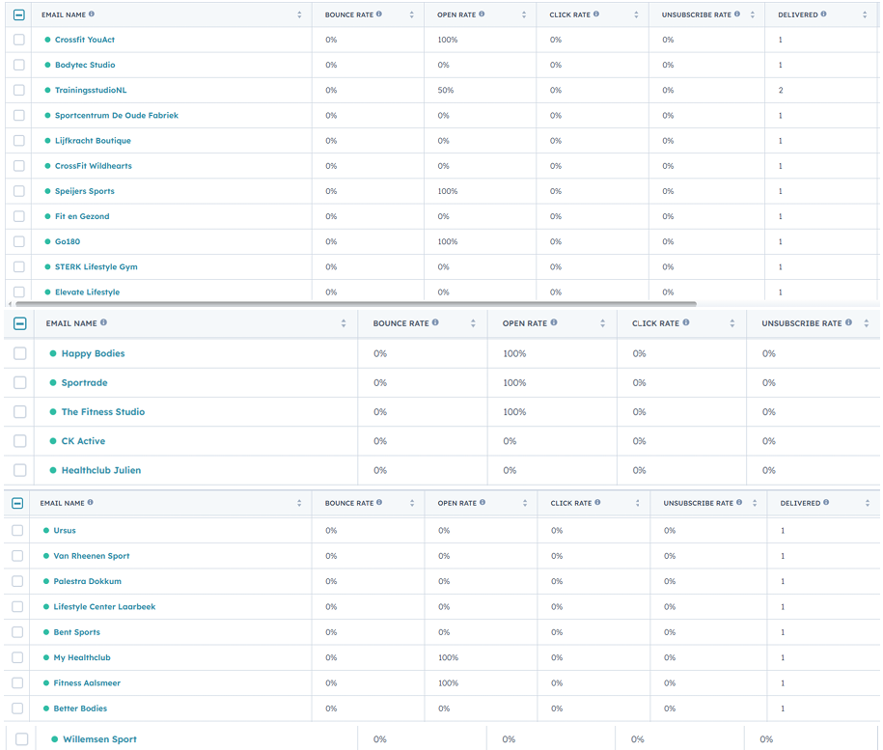Open the Bent Sports email
This screenshot has width=883, height=750.
pyautogui.click(x=77, y=632)
